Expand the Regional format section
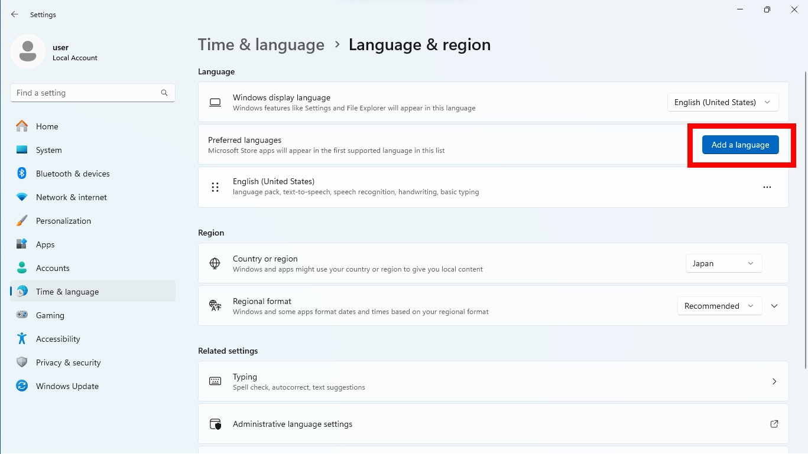The image size is (808, 454). click(x=774, y=306)
